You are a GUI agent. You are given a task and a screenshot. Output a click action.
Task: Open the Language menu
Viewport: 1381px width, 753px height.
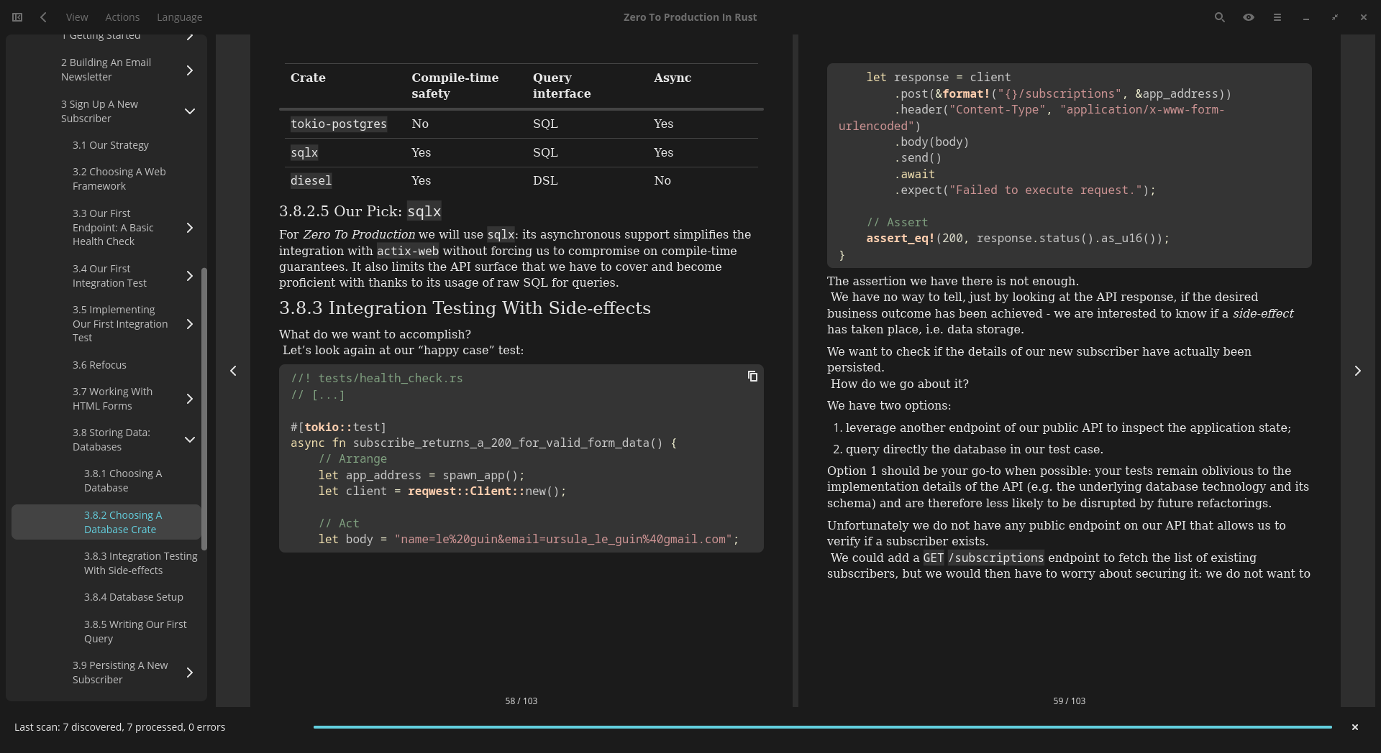179,17
